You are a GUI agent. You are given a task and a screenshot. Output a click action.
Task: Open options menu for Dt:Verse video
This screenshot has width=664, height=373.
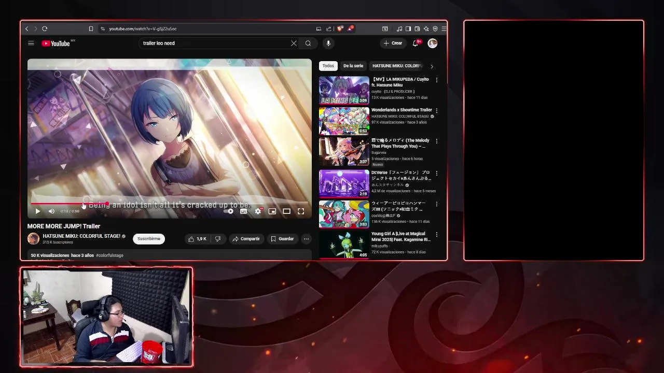436,174
